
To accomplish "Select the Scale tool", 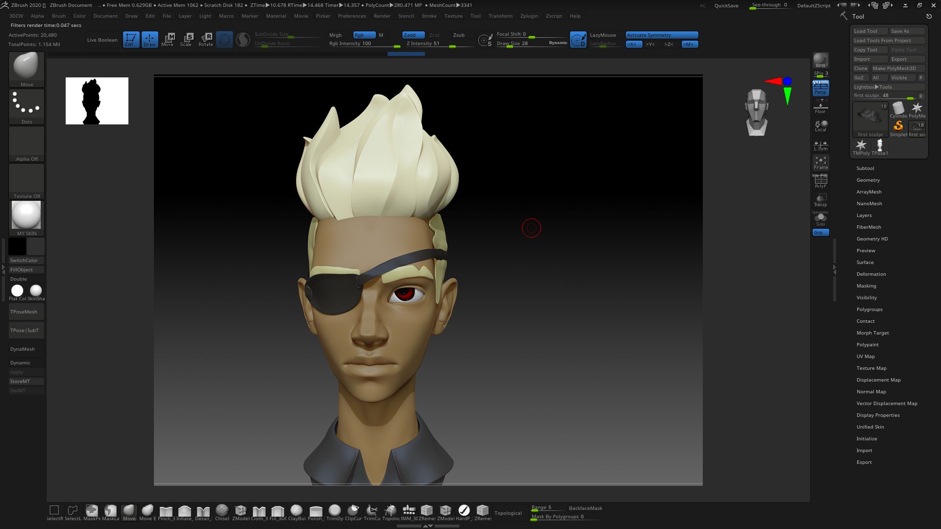I will click(186, 39).
